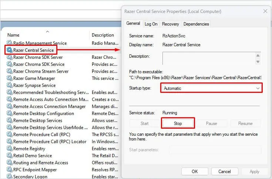Click the Razer Synapse Service gear icon
272x179 pixels.
click(x=10, y=85)
